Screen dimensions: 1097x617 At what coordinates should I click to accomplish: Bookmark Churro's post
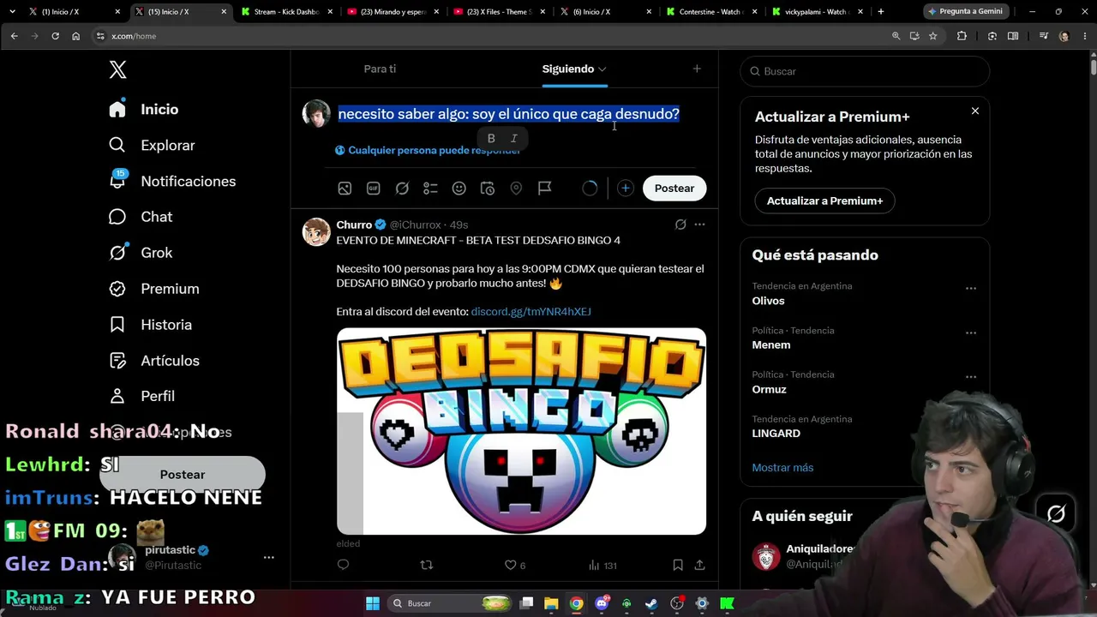[678, 565]
